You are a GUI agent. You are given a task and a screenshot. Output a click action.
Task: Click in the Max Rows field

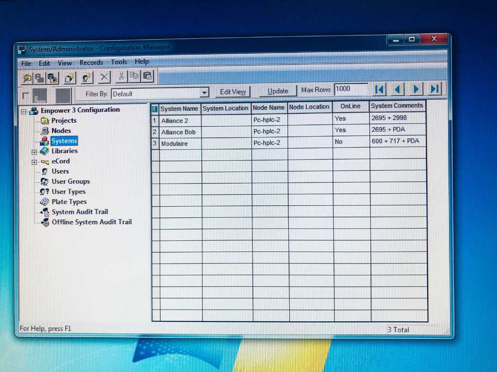tap(351, 89)
